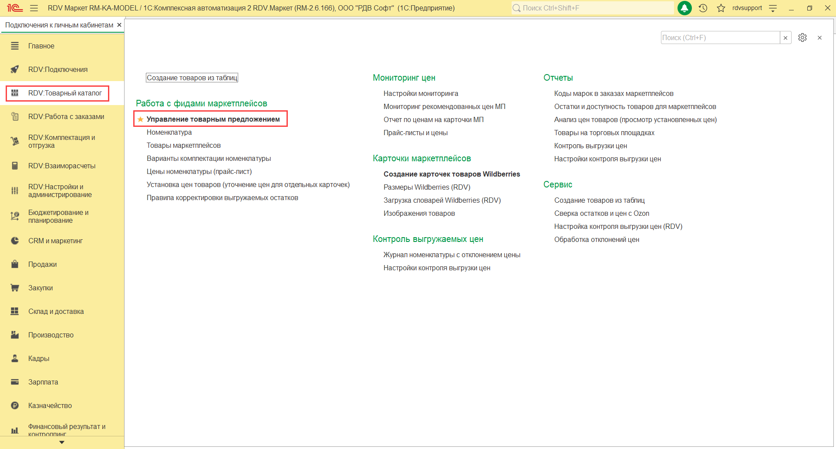Open Создание карточек товаров Wildberries
The width and height of the screenshot is (836, 449).
coord(452,174)
